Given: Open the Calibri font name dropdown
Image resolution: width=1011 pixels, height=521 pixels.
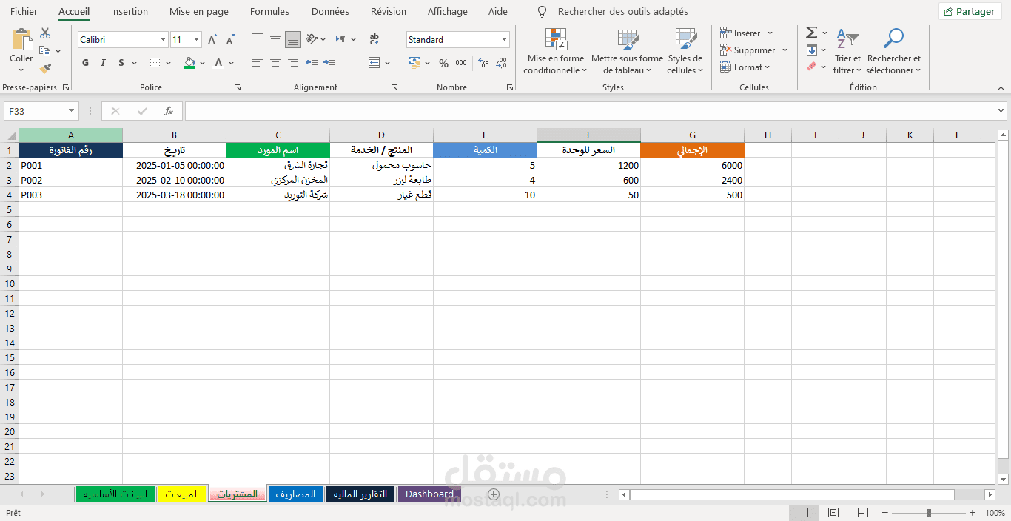Looking at the screenshot, I should (x=164, y=40).
